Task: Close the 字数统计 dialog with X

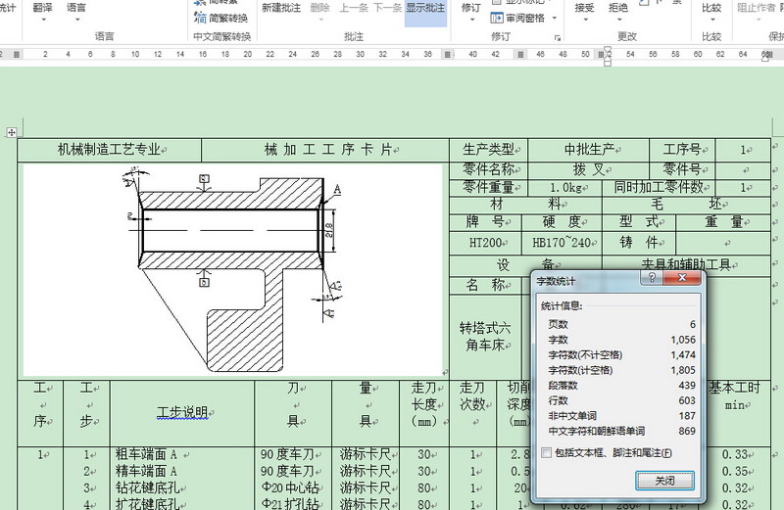Action: coord(682,278)
